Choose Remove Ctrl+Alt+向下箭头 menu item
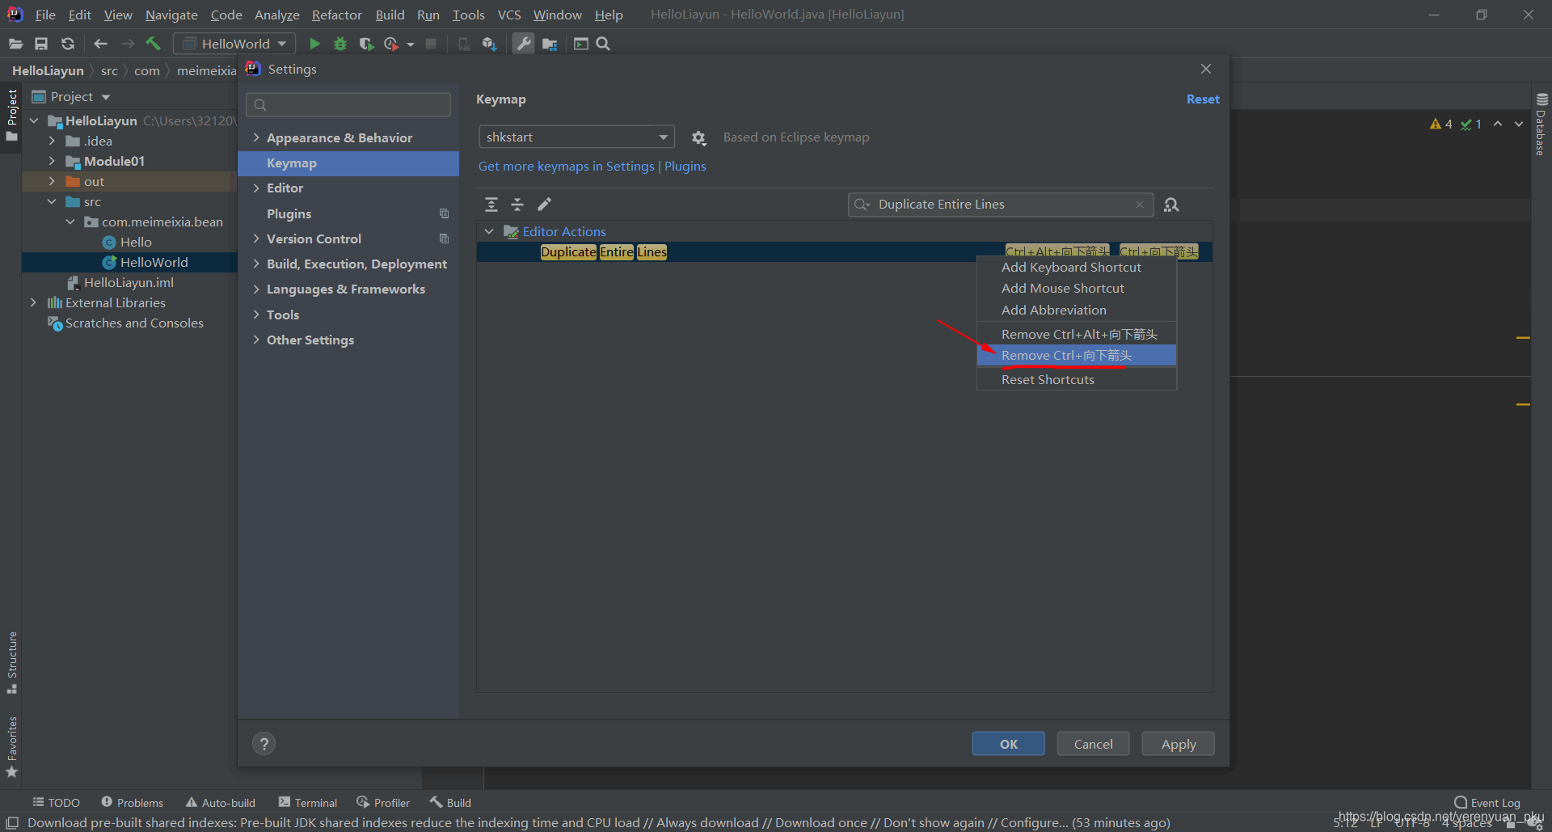 (x=1076, y=334)
